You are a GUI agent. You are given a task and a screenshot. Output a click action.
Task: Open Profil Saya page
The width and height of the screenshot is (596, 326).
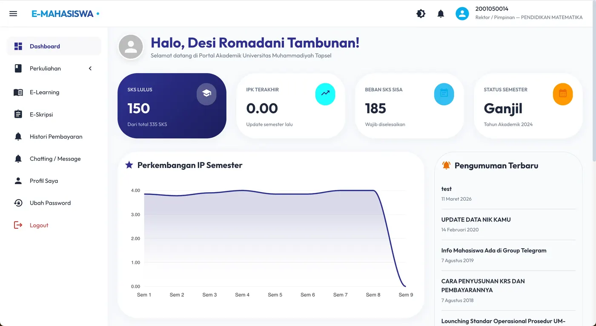tap(54, 181)
